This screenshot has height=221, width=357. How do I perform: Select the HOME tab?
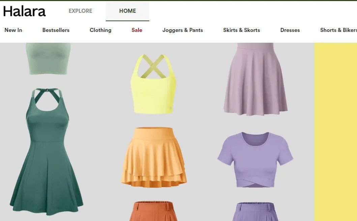click(127, 11)
